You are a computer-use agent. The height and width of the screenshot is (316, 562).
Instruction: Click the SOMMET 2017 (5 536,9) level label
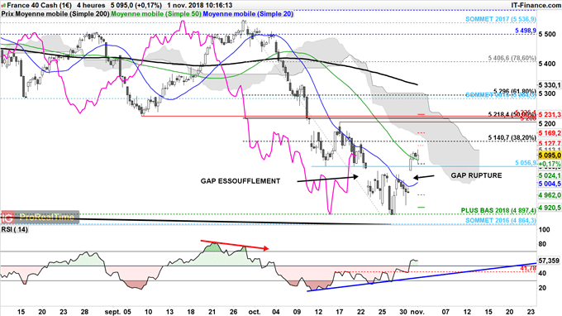[x=501, y=19]
